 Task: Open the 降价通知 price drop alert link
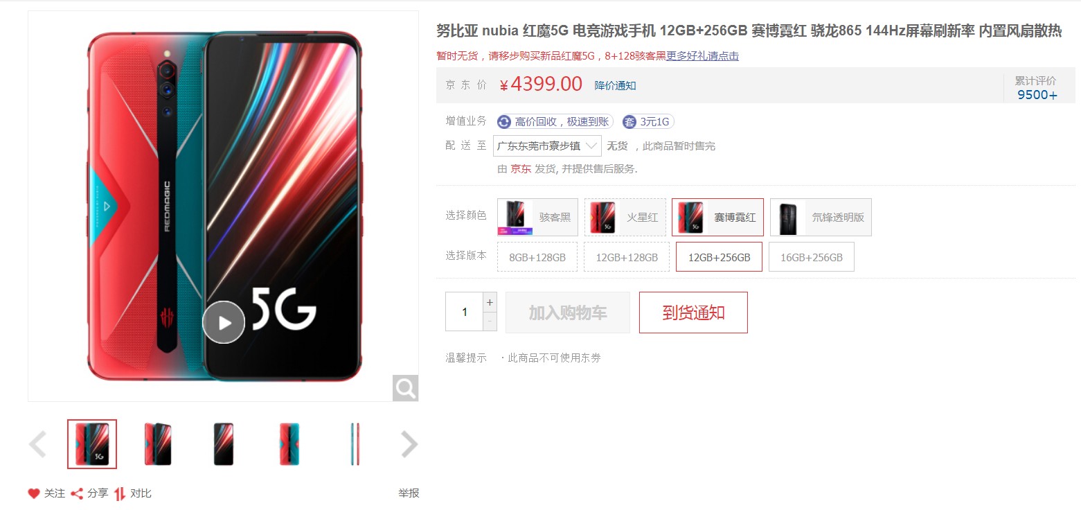pos(615,85)
